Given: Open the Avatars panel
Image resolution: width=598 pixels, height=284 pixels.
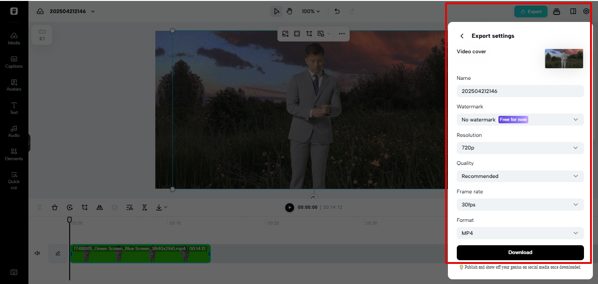Looking at the screenshot, I should 14,85.
